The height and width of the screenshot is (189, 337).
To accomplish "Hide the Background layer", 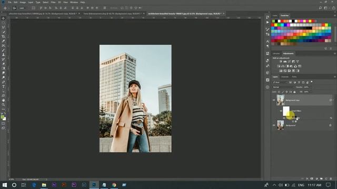I will coord(274,125).
